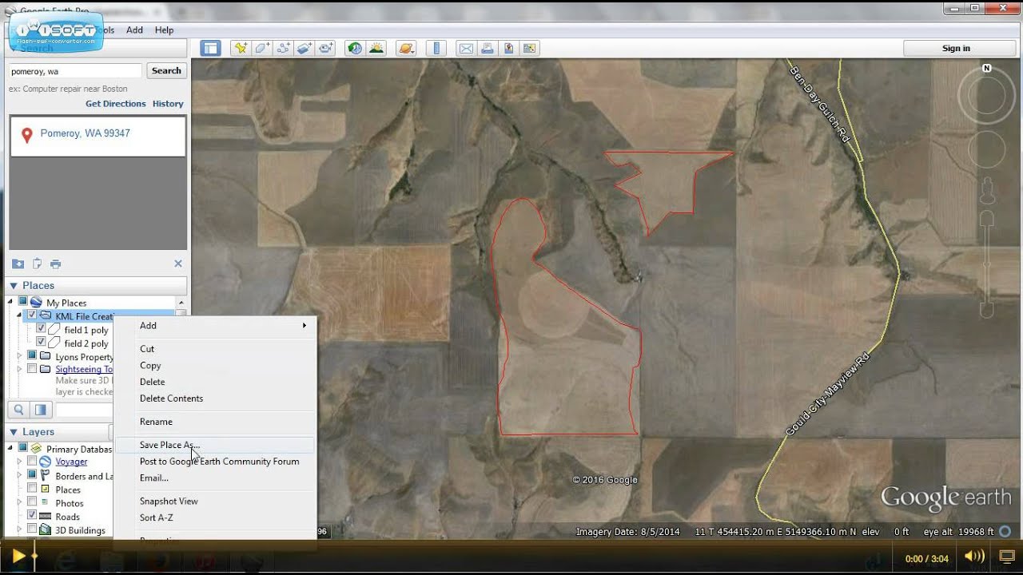Choose Save Place As from context menu
Viewport: 1023px width, 575px height.
point(215,445)
